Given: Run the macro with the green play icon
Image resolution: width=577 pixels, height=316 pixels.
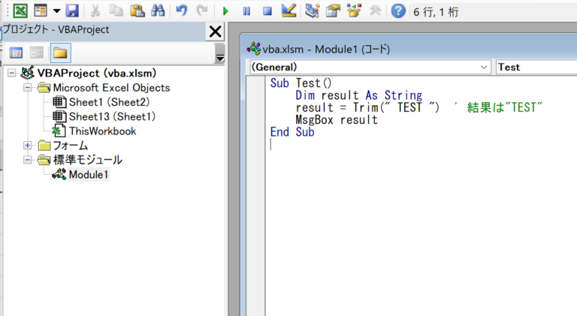Looking at the screenshot, I should pos(225,11).
